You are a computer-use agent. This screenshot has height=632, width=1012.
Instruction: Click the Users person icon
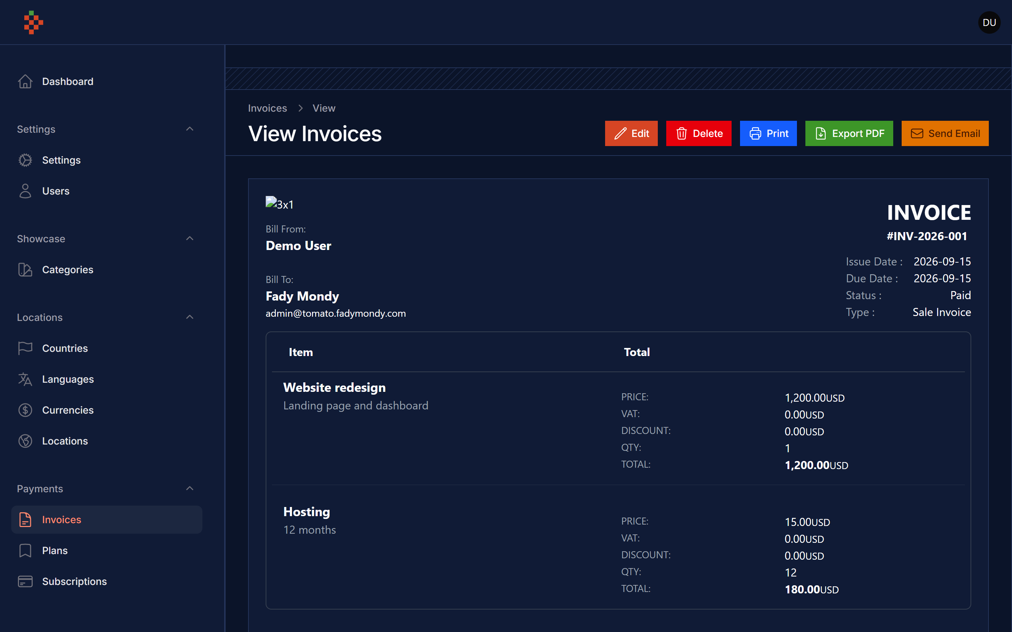point(25,191)
